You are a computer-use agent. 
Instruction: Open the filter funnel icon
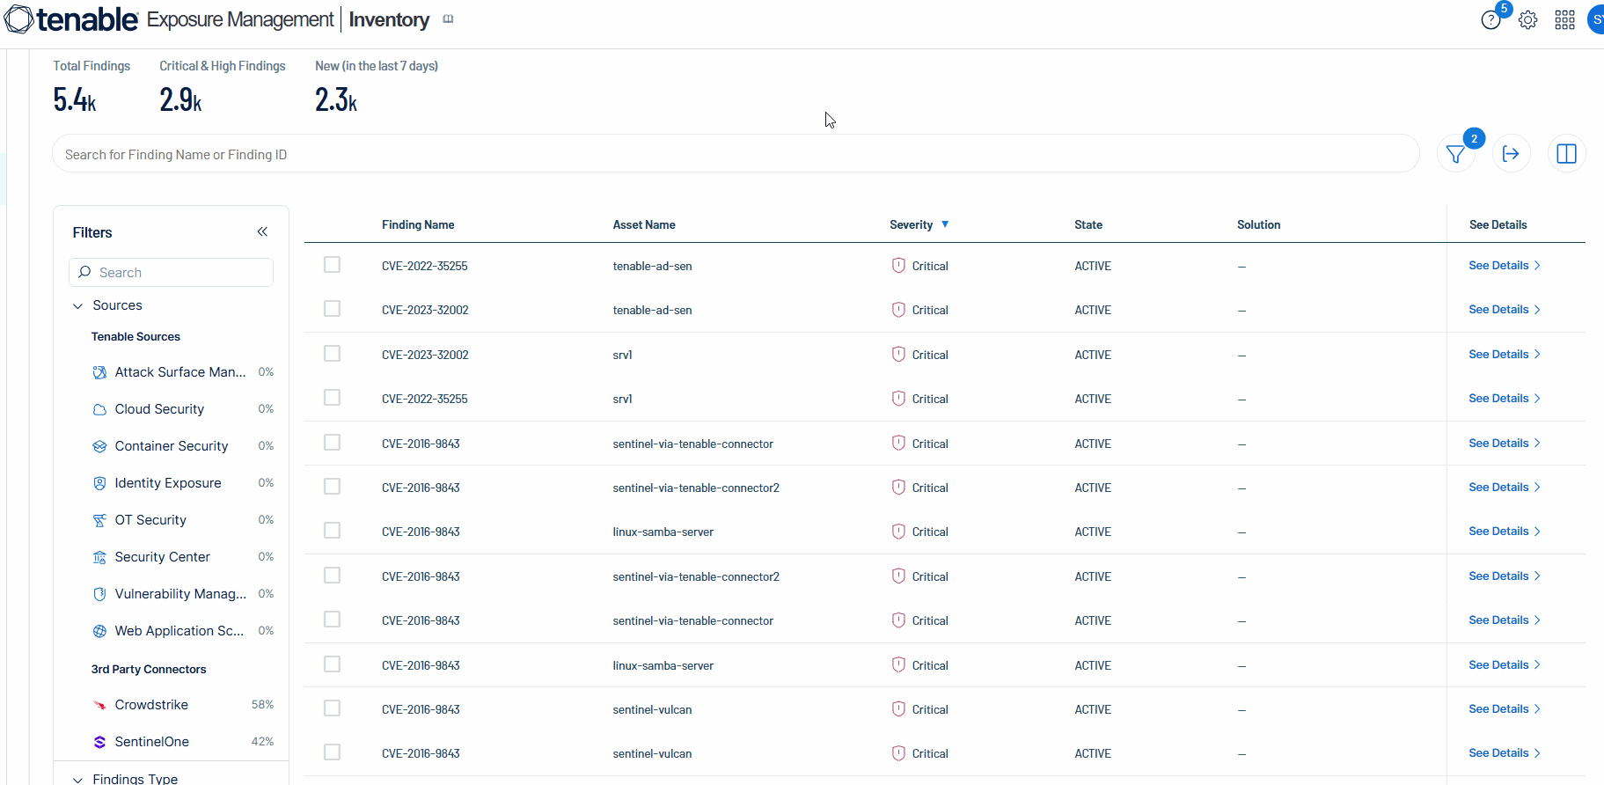coord(1456,155)
